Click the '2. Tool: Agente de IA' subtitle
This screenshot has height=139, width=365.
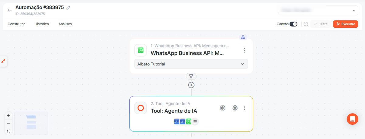click(171, 104)
